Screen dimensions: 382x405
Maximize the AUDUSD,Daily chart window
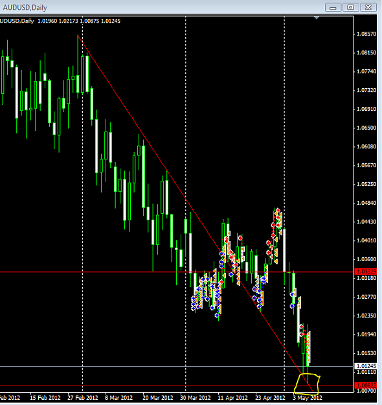(x=350, y=7)
